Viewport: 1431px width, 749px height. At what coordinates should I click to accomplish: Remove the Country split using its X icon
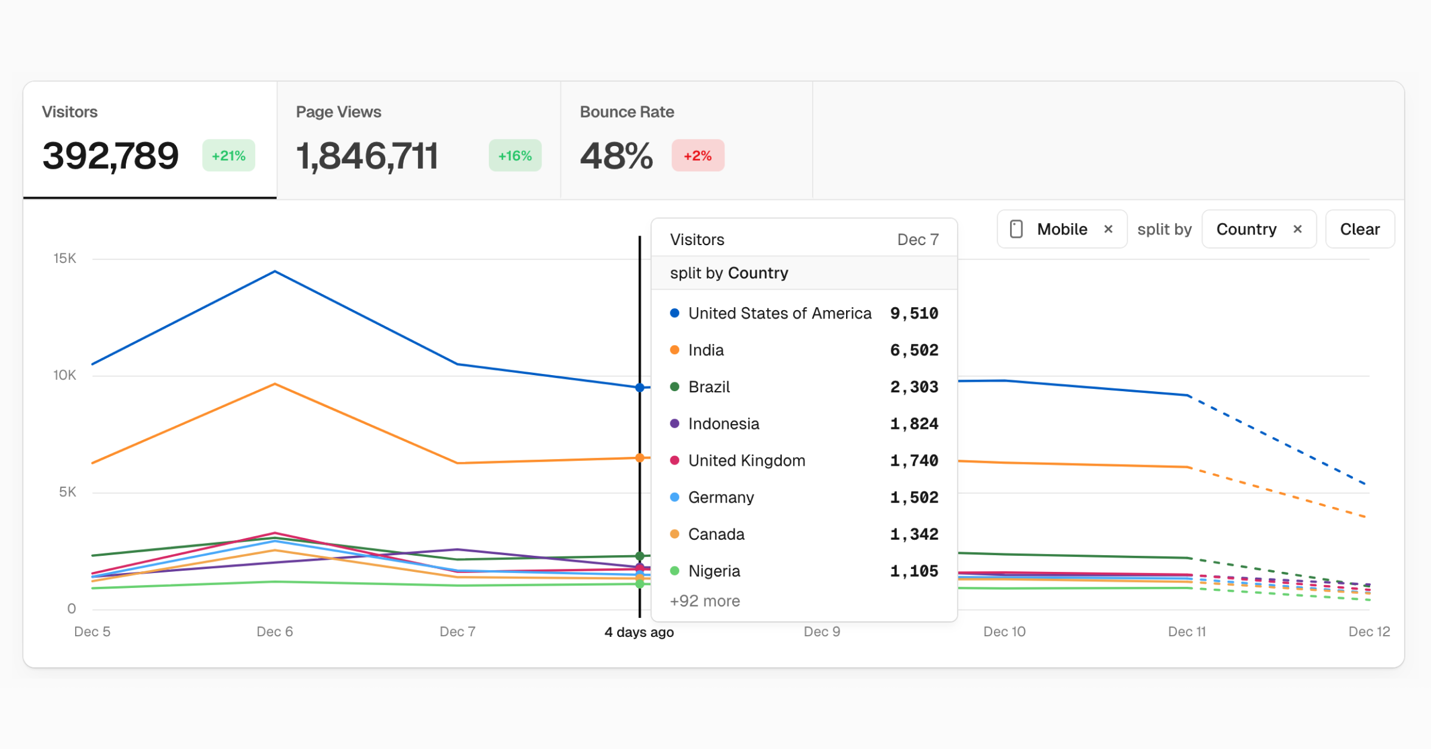1298,228
